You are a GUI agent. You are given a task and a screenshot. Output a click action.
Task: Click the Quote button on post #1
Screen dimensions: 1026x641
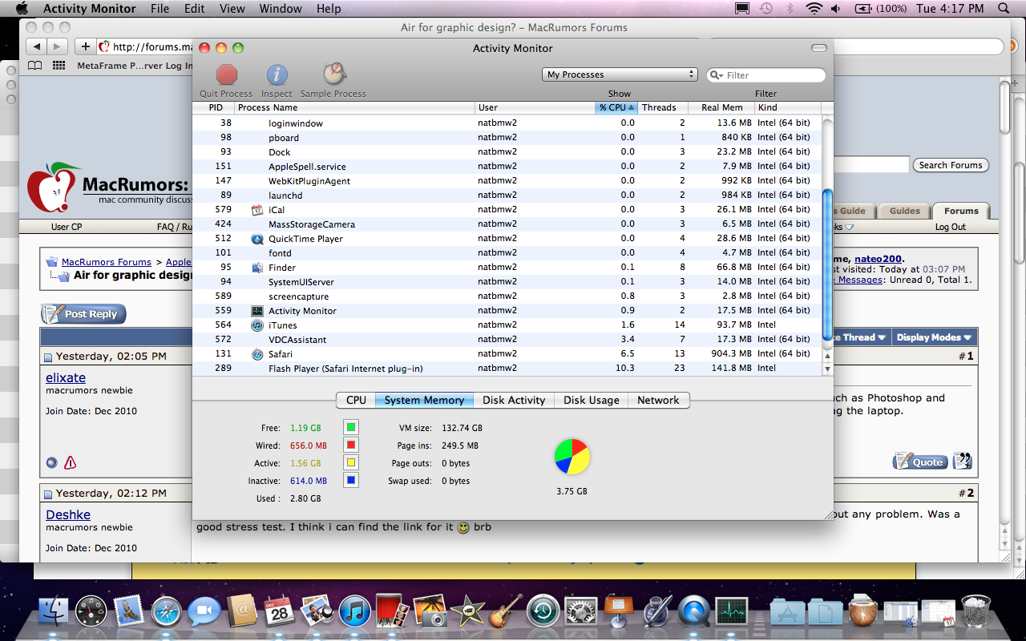pos(920,462)
